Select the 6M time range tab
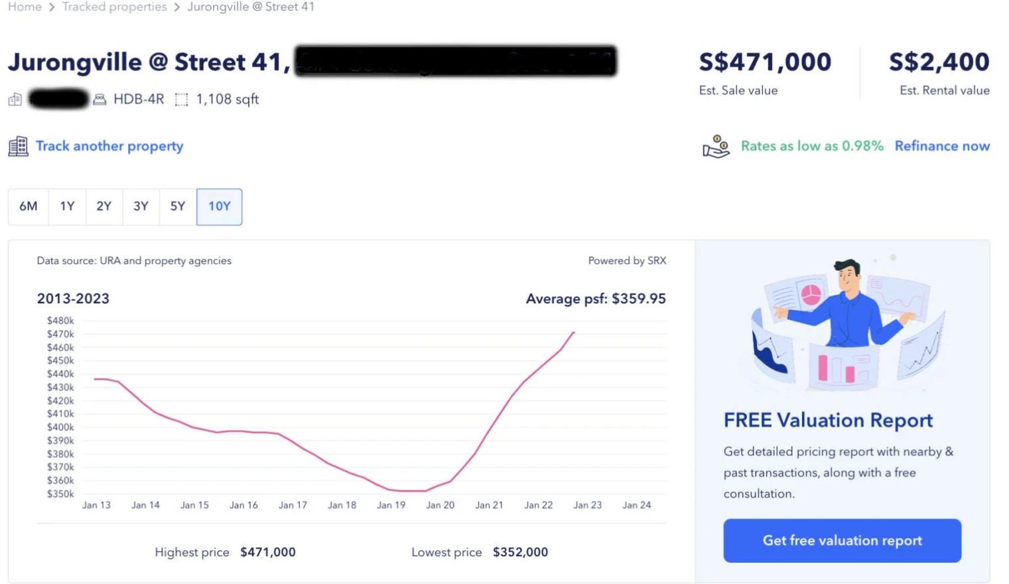The height and width of the screenshot is (584, 1009). (29, 206)
